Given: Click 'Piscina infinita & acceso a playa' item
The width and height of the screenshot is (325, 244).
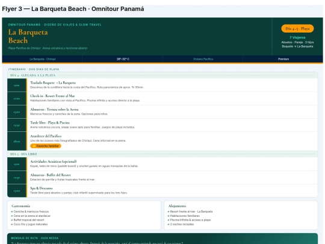Looking at the screenshot, I should click(x=189, y=220).
